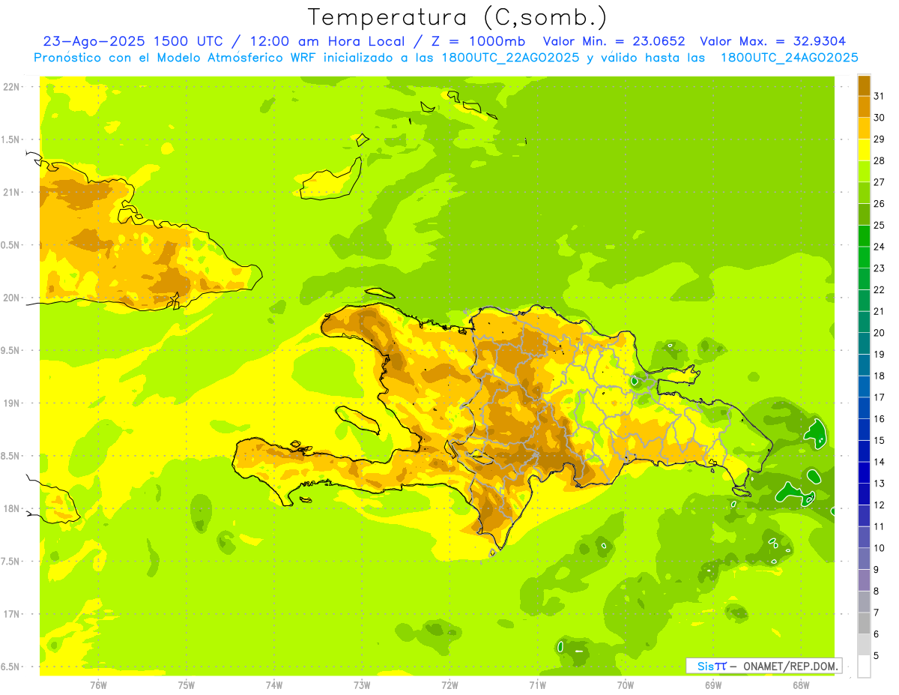This screenshot has height=695, width=899.
Task: Click the '68W' longitude label
Action: click(x=801, y=685)
